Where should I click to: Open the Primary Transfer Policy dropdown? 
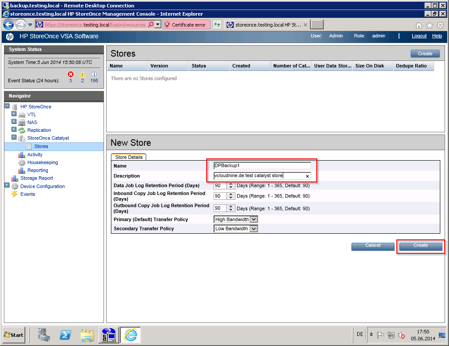coord(254,219)
